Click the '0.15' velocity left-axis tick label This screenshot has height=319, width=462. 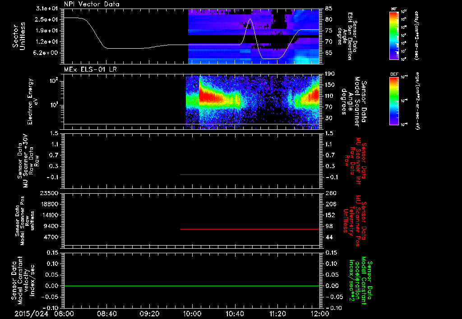[52, 253]
